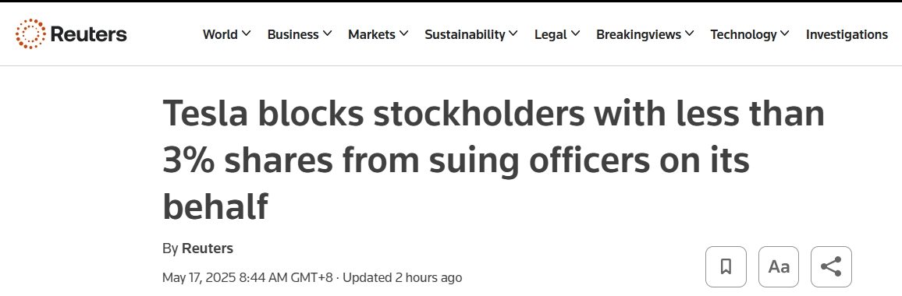Screen dimensions: 902x296
Task: Go to the World section
Action: 220,34
